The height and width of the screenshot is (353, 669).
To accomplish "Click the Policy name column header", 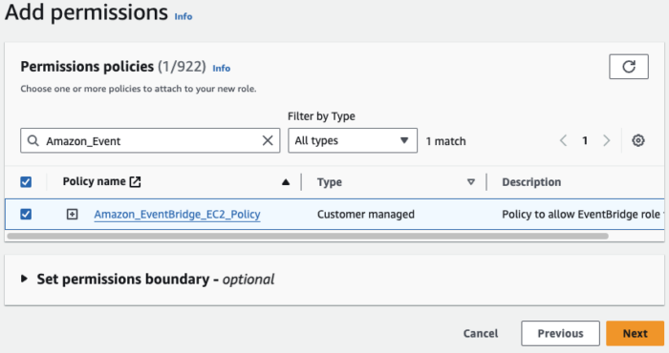I will 95,182.
